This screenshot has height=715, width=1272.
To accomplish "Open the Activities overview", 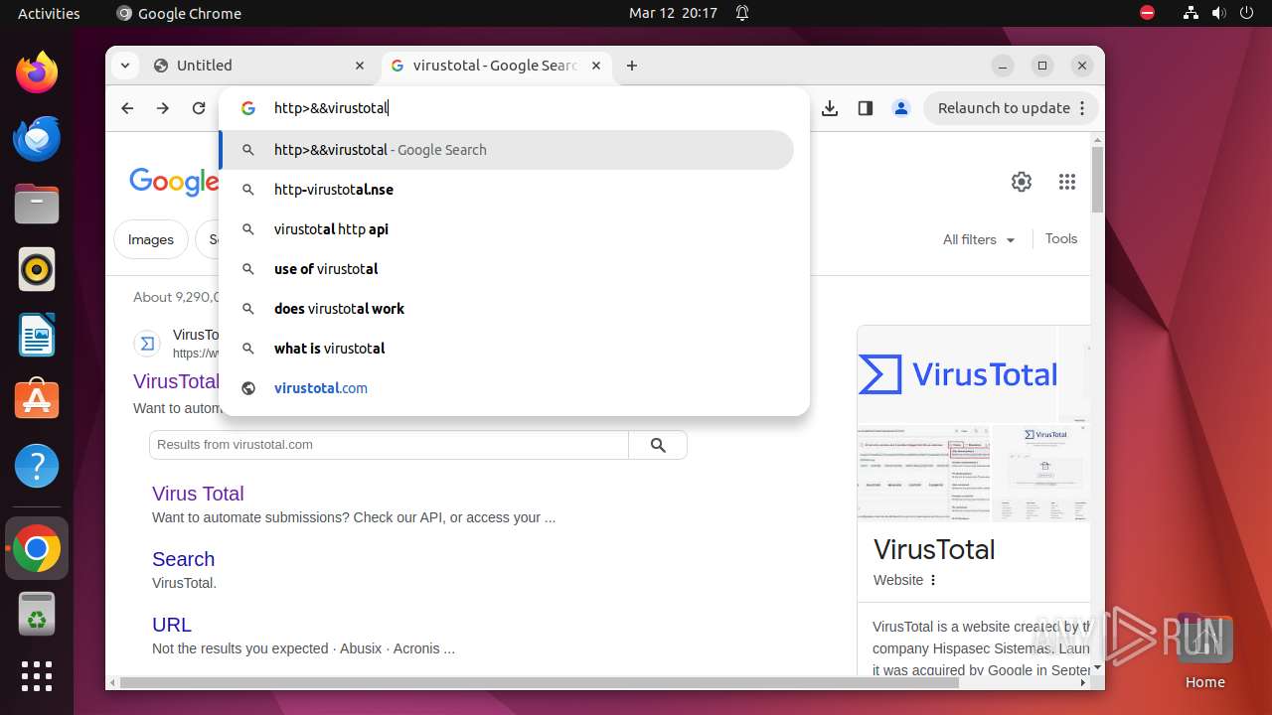I will pyautogui.click(x=49, y=13).
